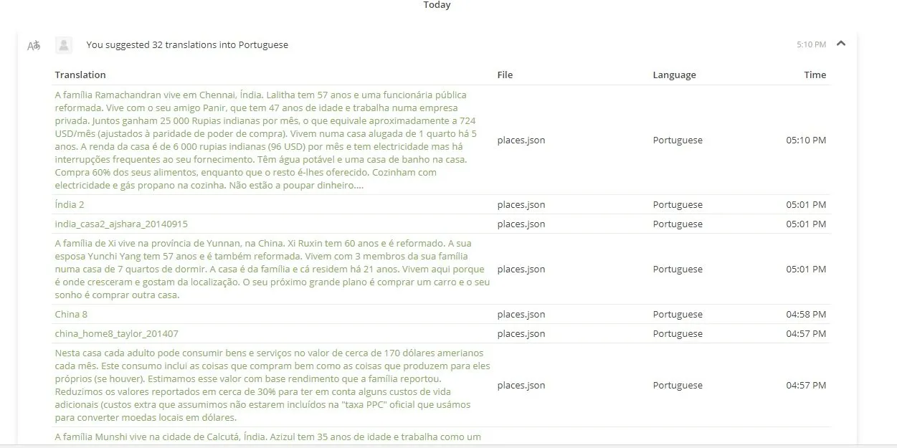Click places.json in the Índia 2 row
This screenshot has width=897, height=448.
[521, 205]
